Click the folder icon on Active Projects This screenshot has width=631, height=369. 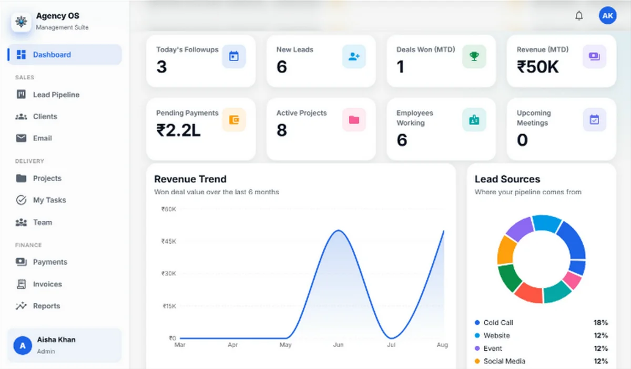[354, 120]
